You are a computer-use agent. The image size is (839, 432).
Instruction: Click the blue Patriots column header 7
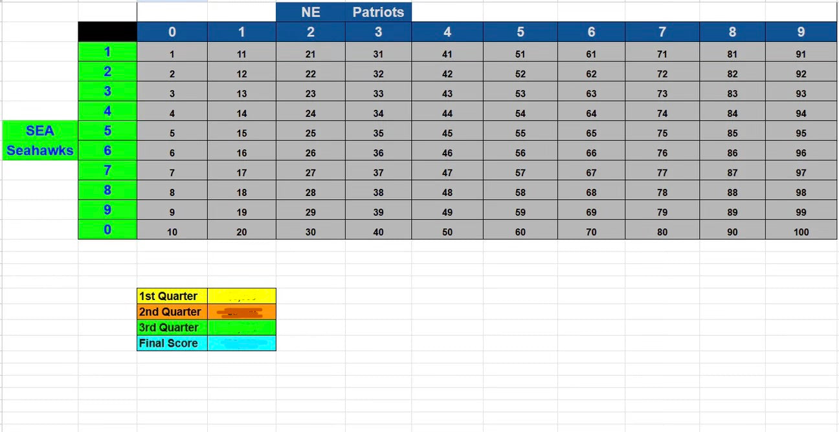pyautogui.click(x=662, y=32)
